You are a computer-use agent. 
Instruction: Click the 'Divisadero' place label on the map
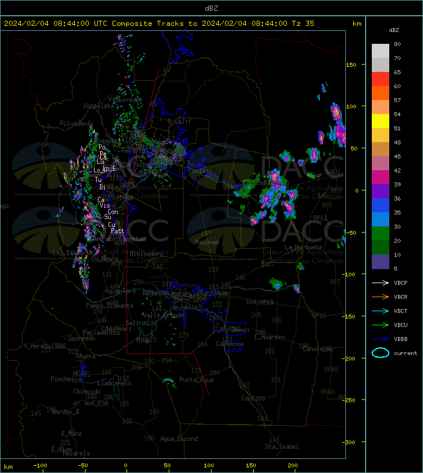147,254
